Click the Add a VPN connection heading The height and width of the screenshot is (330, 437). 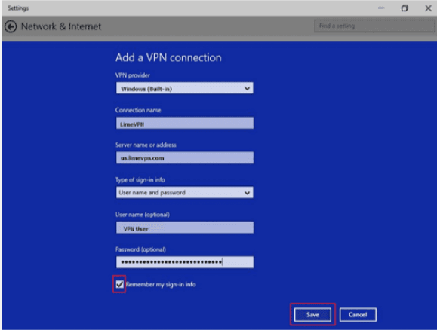point(168,57)
